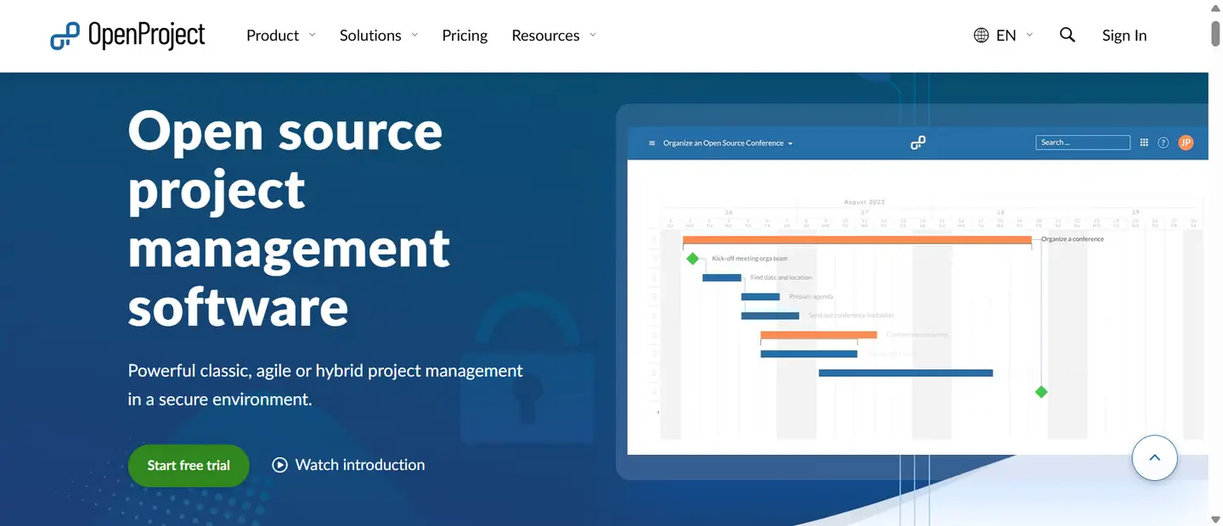Expand the Solutions menu chevron
1223x526 pixels.
tap(414, 35)
